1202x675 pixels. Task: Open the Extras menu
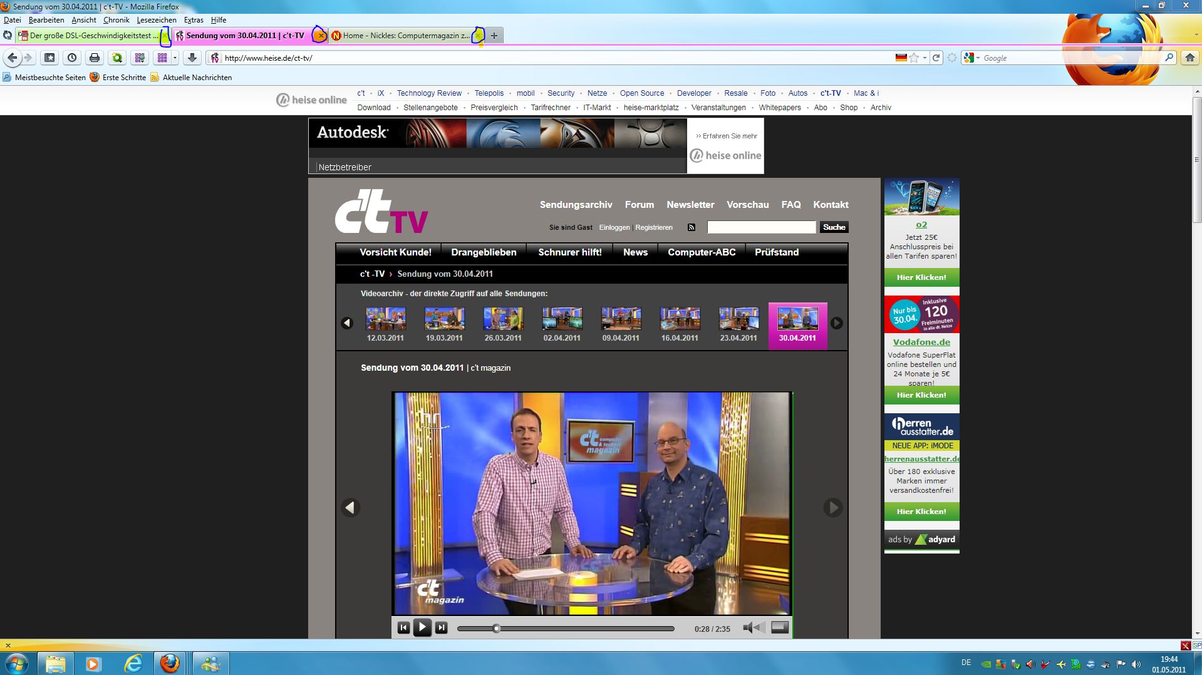(x=194, y=20)
